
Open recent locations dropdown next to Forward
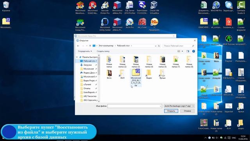click(x=87, y=46)
